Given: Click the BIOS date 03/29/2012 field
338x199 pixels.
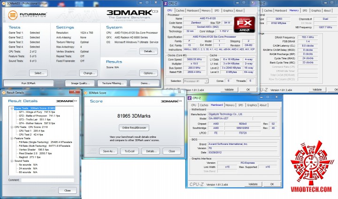Looking at the screenshot, I should click(244, 152).
